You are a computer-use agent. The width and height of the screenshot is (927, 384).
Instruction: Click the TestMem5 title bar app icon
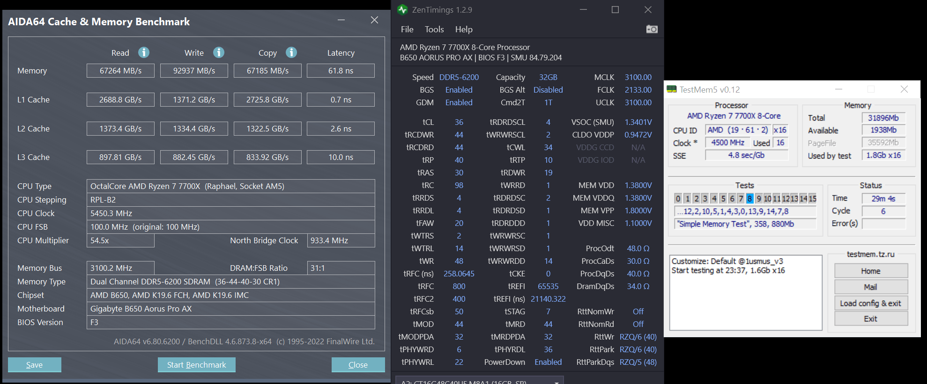pyautogui.click(x=672, y=89)
